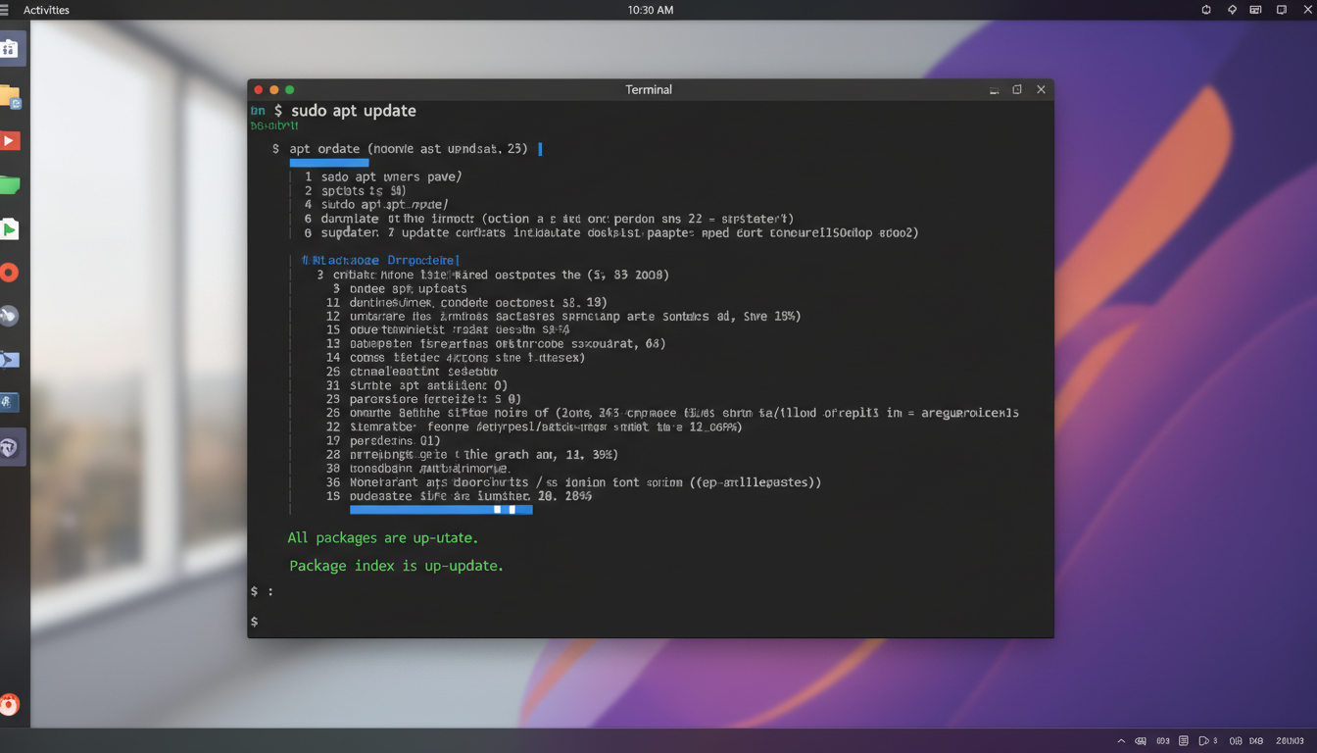Click the '$ :' prompt line

262,591
